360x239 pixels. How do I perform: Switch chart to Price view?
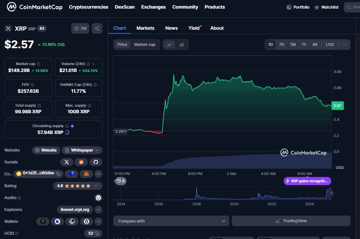coord(123,45)
